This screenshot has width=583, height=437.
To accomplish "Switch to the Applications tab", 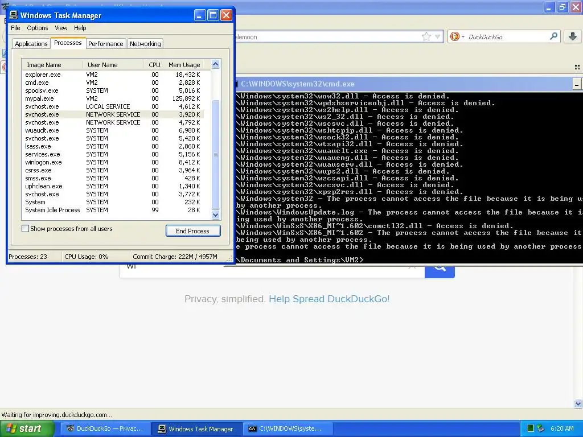I will pos(31,44).
